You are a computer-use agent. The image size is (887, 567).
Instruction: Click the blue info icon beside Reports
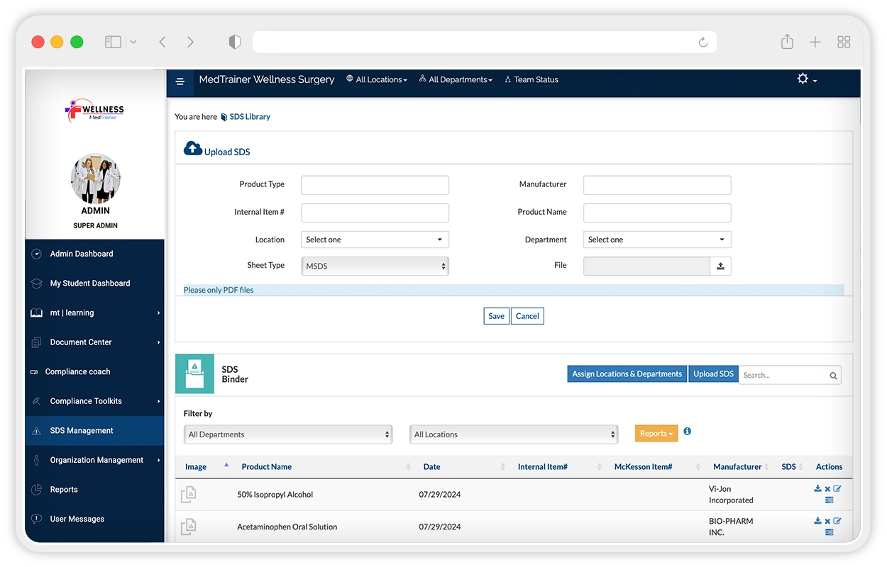[687, 432]
